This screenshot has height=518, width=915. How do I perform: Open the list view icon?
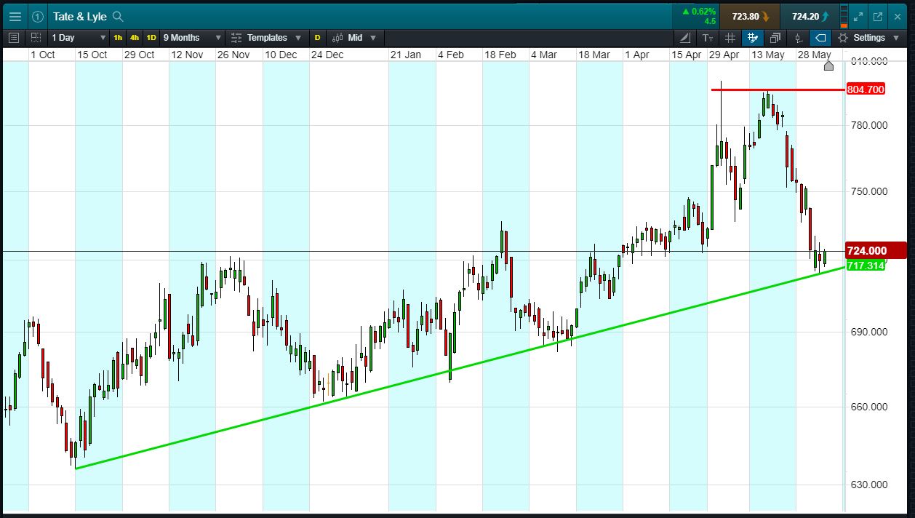[13, 38]
